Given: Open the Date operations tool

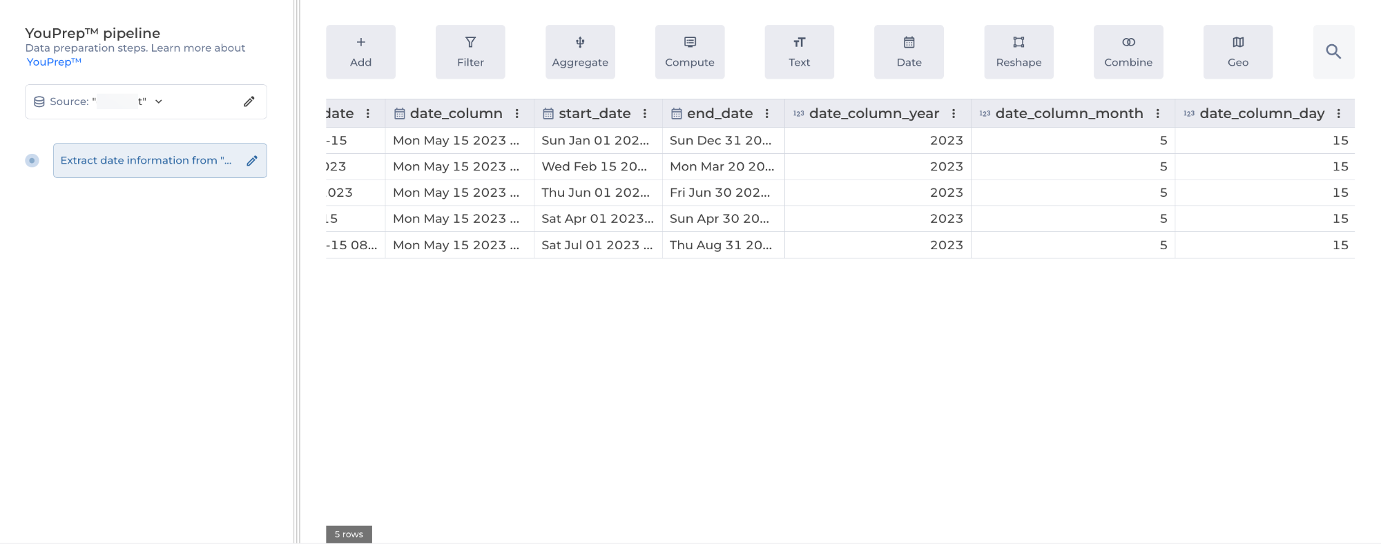Looking at the screenshot, I should pos(909,52).
